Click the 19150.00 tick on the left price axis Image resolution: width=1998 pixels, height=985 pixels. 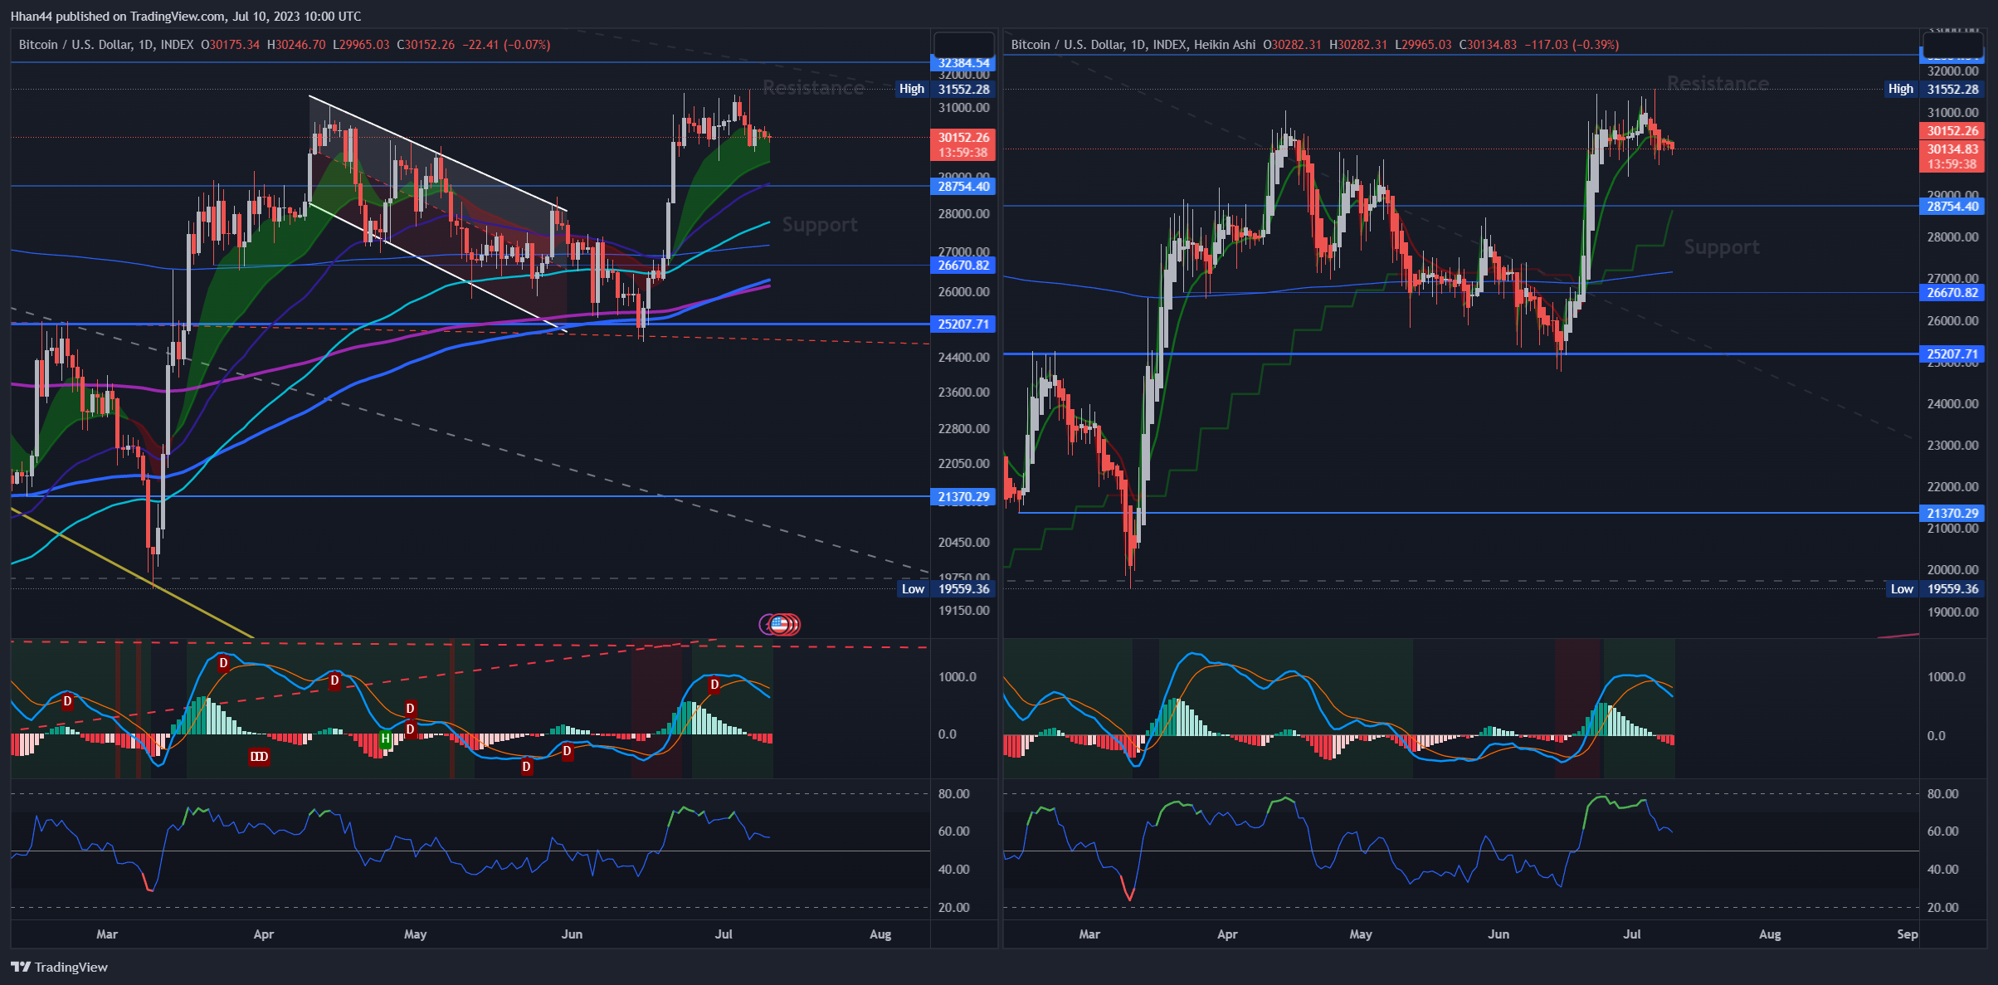[x=964, y=611]
